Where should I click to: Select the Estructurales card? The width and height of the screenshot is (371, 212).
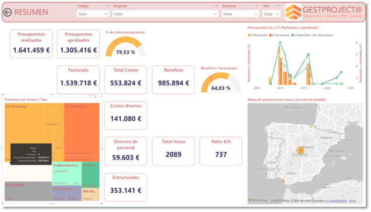click(125, 187)
